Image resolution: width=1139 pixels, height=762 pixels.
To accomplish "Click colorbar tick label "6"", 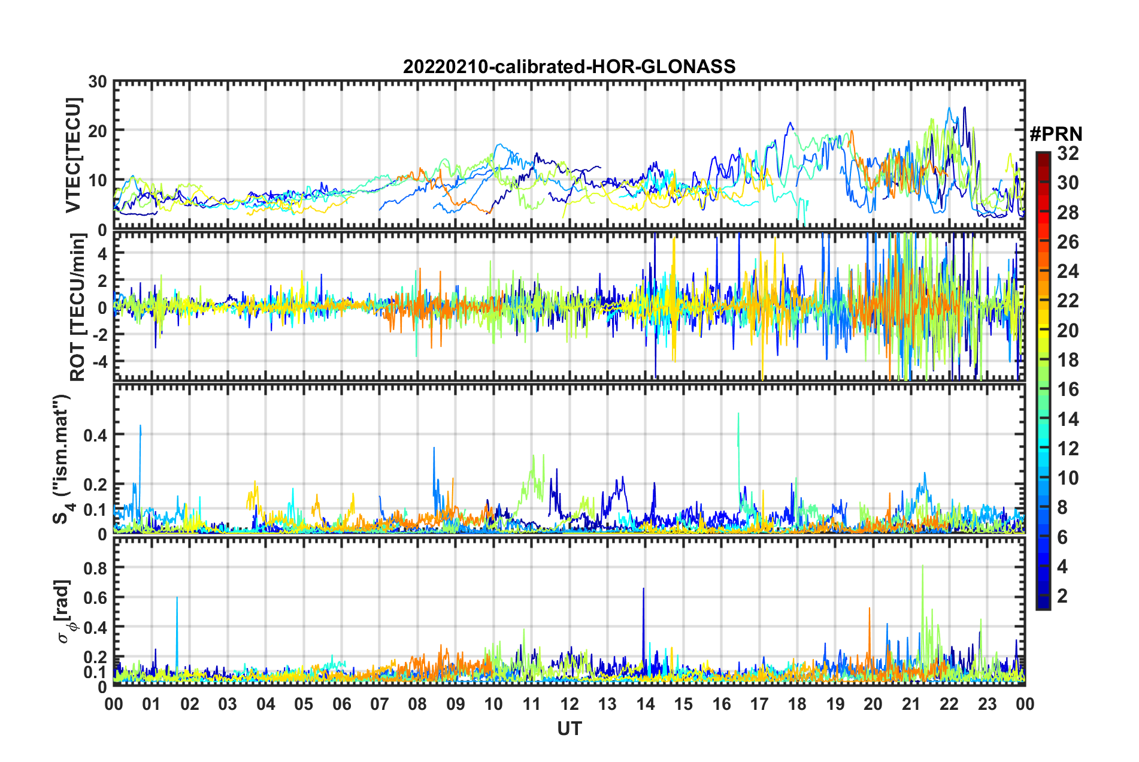I will (x=1062, y=537).
